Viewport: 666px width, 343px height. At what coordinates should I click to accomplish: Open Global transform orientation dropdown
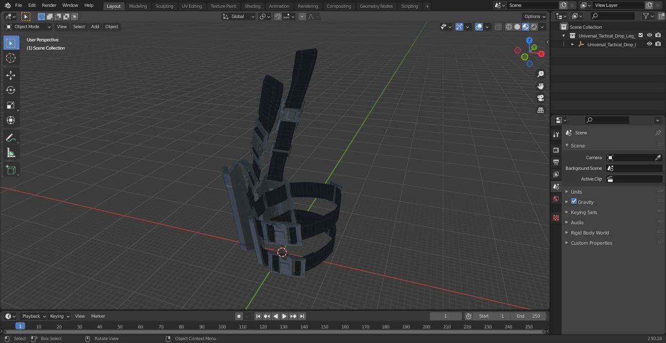[x=239, y=17]
